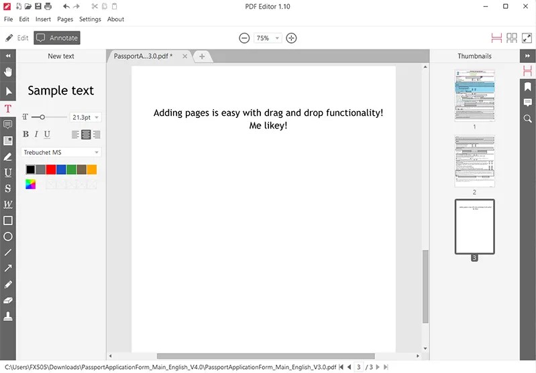Select the Line drawing tool

(x=8, y=252)
